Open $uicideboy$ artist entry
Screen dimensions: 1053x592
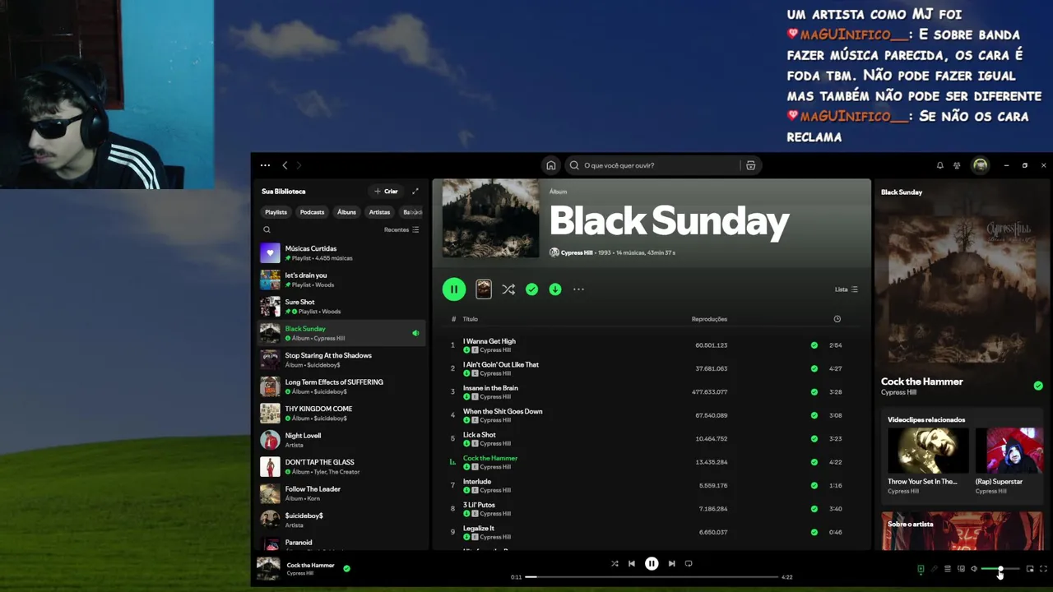click(x=341, y=520)
